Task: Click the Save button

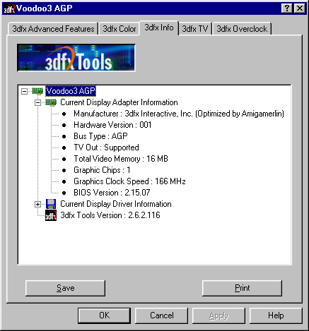Action: click(x=65, y=288)
